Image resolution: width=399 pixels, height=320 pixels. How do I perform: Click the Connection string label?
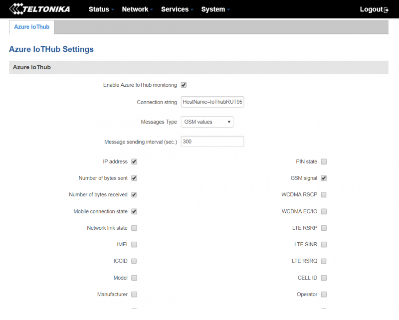pyautogui.click(x=157, y=102)
